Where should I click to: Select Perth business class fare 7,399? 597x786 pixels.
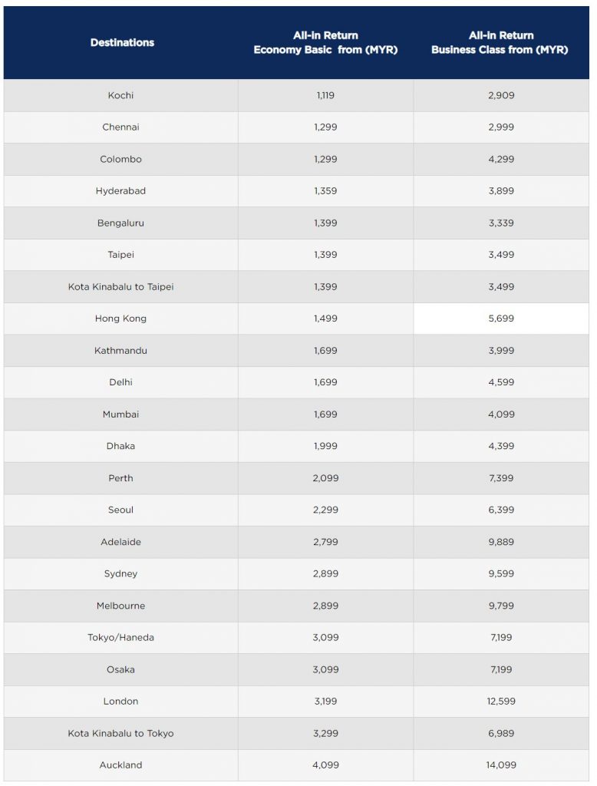pos(501,478)
